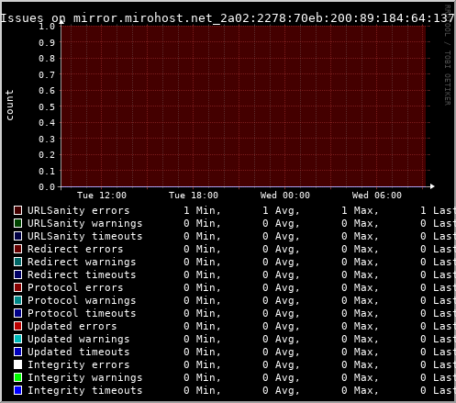Click the arrow at x-axis end
This screenshot has height=403, width=456.
tap(432, 186)
